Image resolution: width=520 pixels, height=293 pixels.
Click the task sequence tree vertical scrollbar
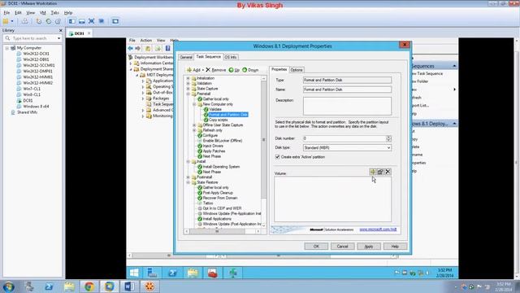pos(263,151)
